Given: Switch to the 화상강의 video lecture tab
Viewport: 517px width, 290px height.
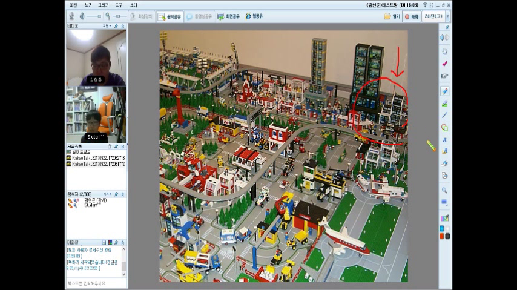Looking at the screenshot, I should pos(142,16).
